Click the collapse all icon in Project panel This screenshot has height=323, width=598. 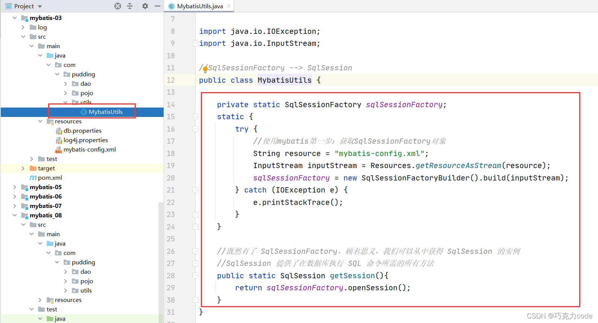coord(130,6)
